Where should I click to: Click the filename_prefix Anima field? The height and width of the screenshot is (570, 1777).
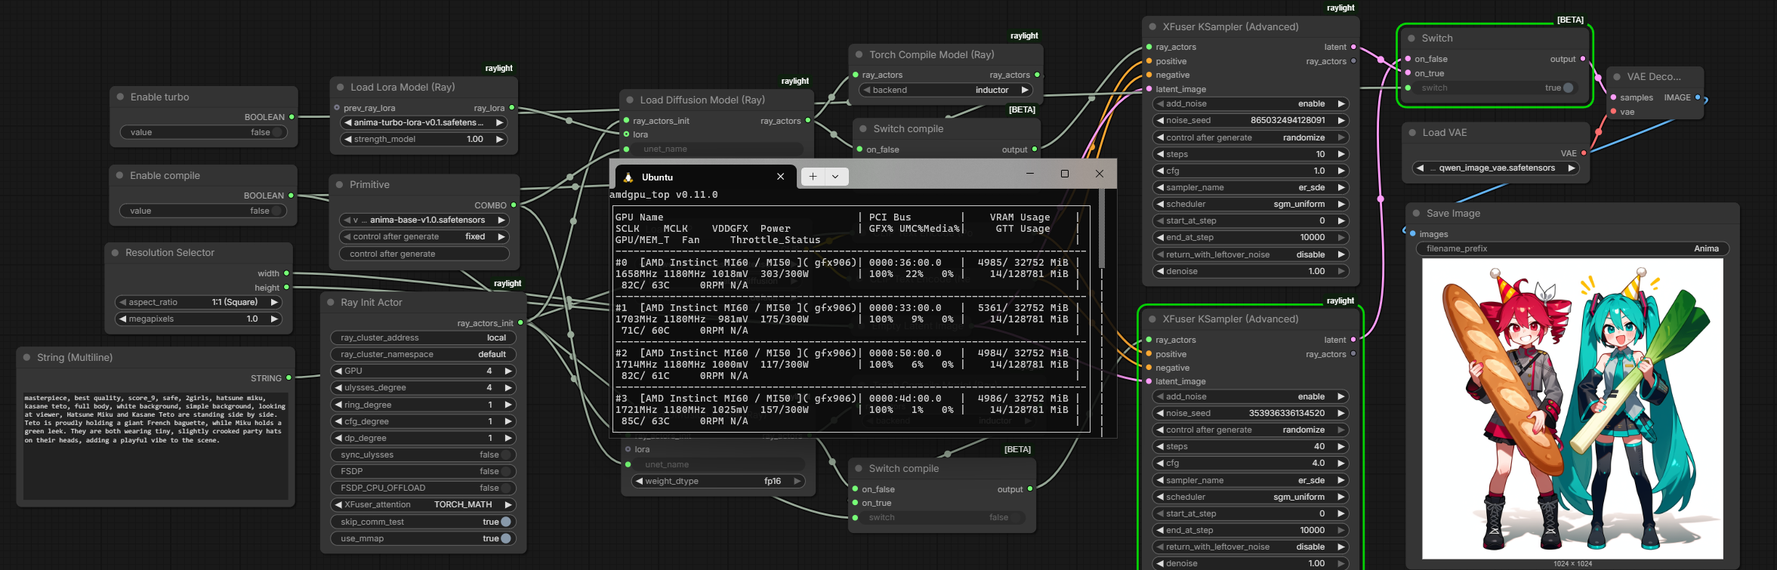click(x=1572, y=249)
